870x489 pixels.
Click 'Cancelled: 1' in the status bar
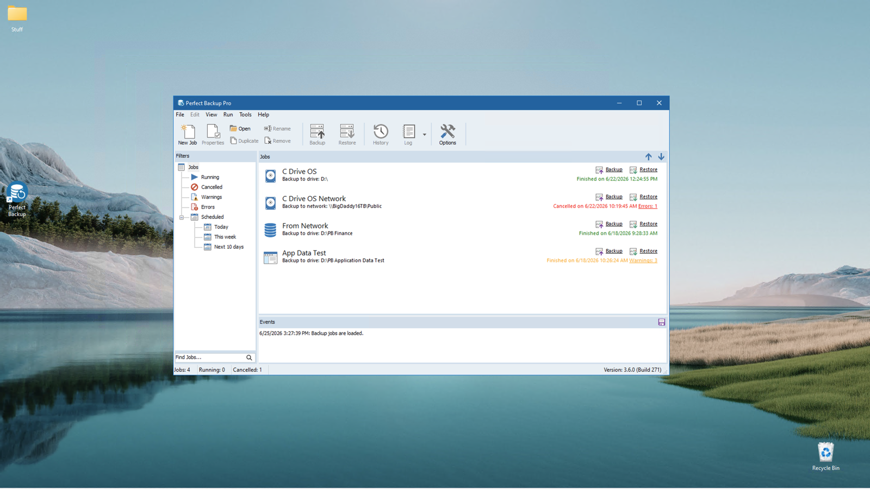(247, 370)
